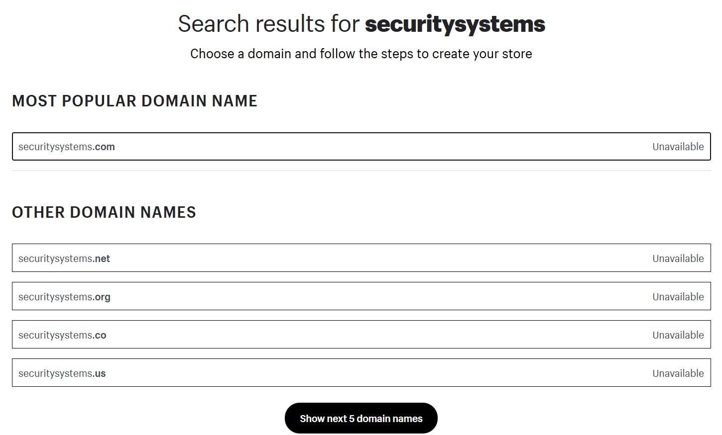
Task: Click the MOST POPULAR DOMAIN NAME section header
Action: coord(134,101)
